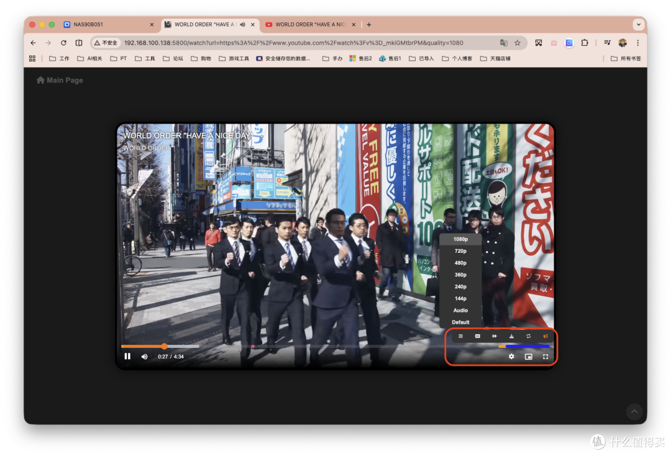Download the video with download icon

pos(511,336)
